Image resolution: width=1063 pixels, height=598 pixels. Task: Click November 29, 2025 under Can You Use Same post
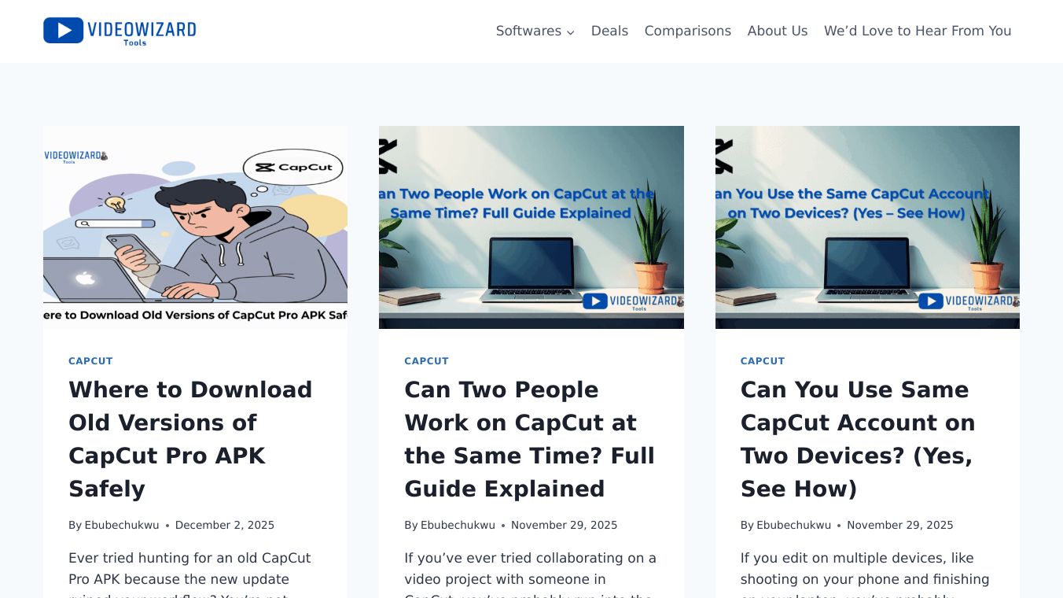point(900,525)
